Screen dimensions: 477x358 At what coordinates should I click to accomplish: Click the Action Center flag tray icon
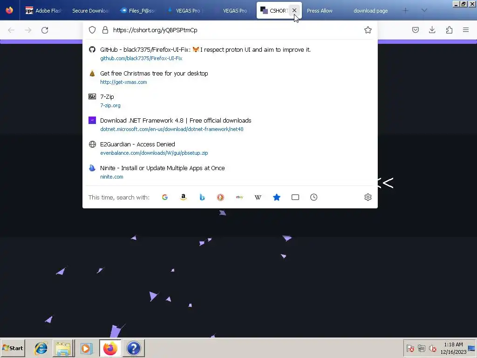410,348
